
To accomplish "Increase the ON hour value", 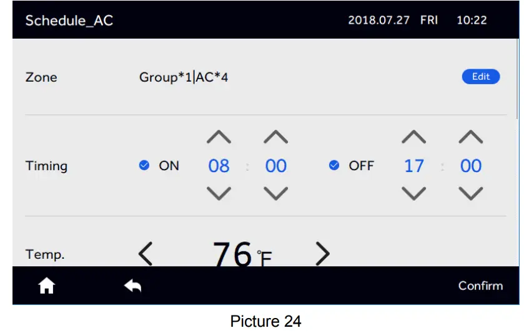I will click(219, 138).
